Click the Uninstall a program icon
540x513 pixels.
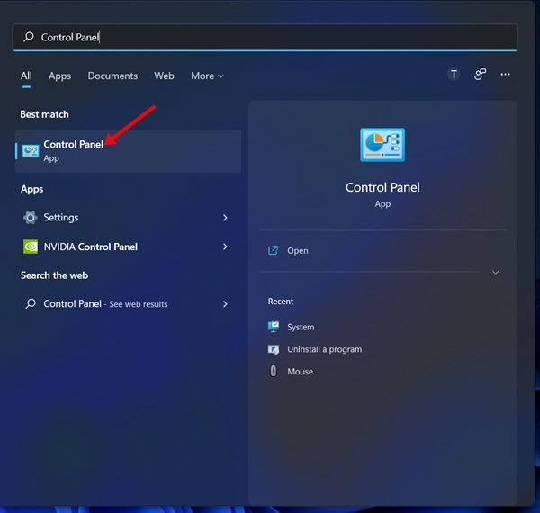coord(274,349)
